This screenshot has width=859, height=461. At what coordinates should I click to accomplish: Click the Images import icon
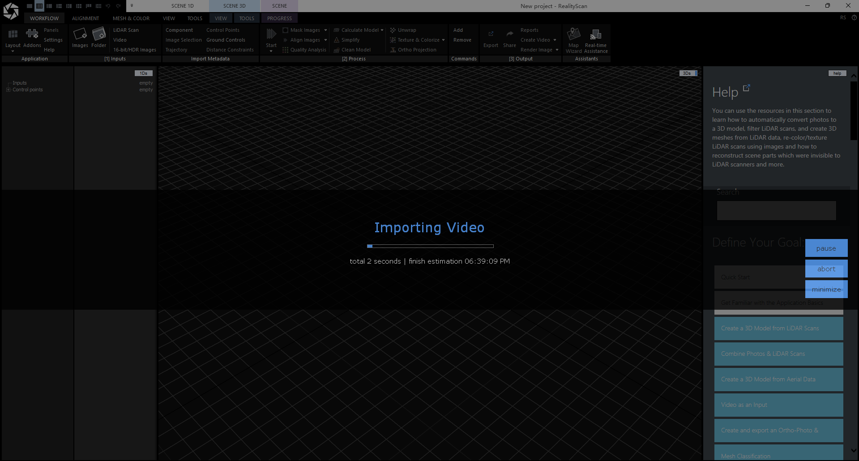point(80,34)
